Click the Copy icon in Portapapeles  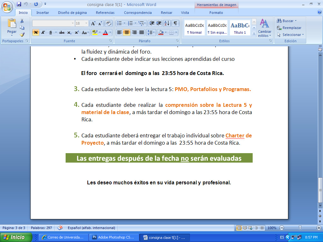[x=22, y=28]
